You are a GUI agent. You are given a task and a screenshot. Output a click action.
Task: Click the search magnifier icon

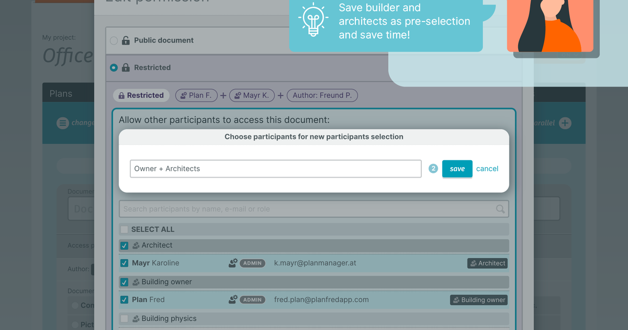coord(501,208)
